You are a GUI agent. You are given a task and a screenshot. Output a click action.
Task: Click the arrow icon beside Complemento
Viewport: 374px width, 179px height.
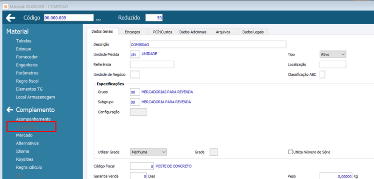pos(10,110)
